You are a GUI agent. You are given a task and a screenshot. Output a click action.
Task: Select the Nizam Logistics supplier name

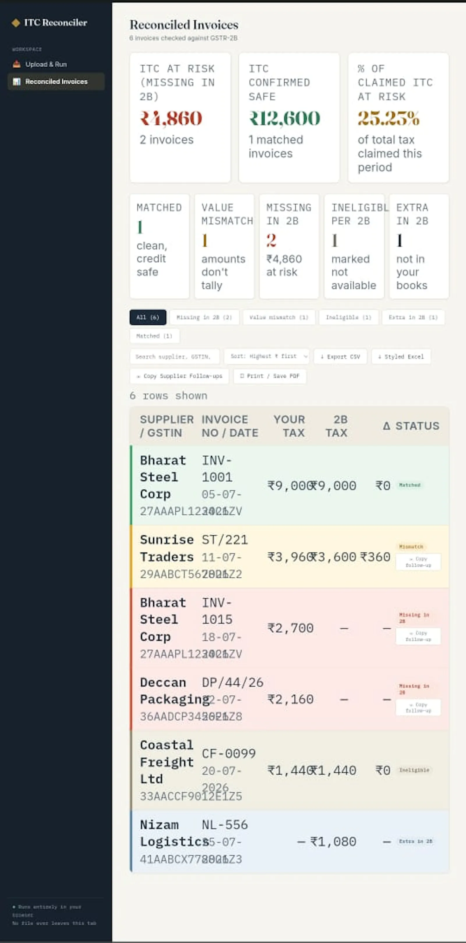(175, 833)
